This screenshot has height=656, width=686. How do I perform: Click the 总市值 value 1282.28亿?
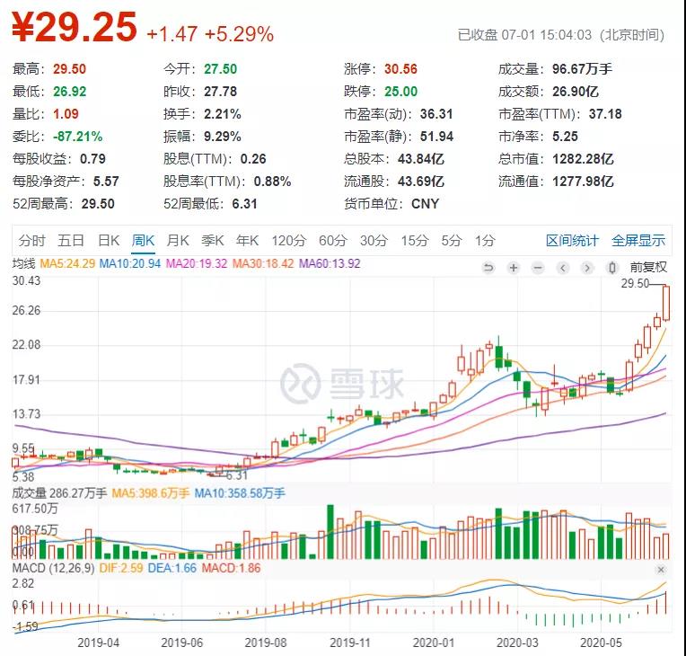pyautogui.click(x=583, y=159)
